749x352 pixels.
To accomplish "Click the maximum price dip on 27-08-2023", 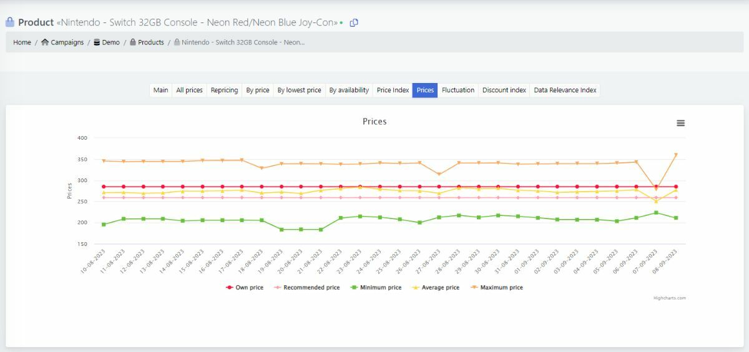I will click(x=439, y=174).
